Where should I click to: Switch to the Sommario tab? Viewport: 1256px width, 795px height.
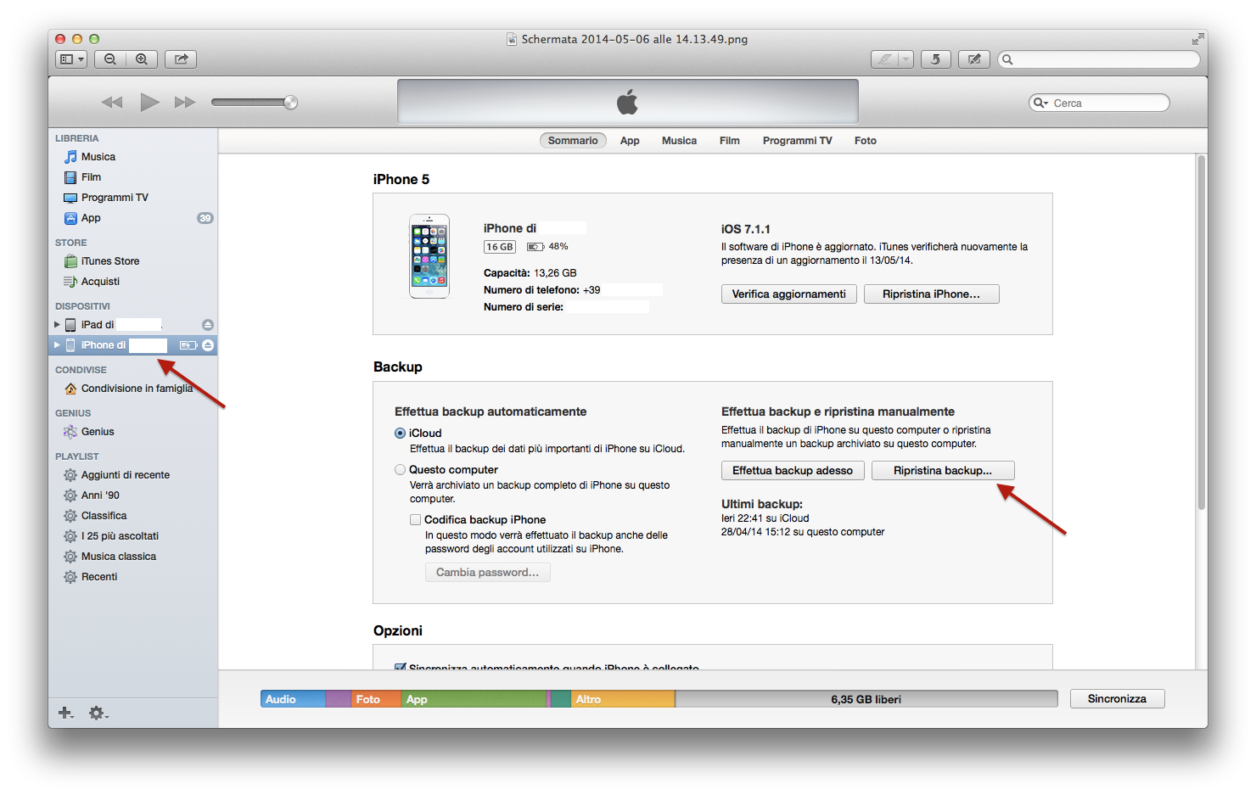(x=573, y=141)
